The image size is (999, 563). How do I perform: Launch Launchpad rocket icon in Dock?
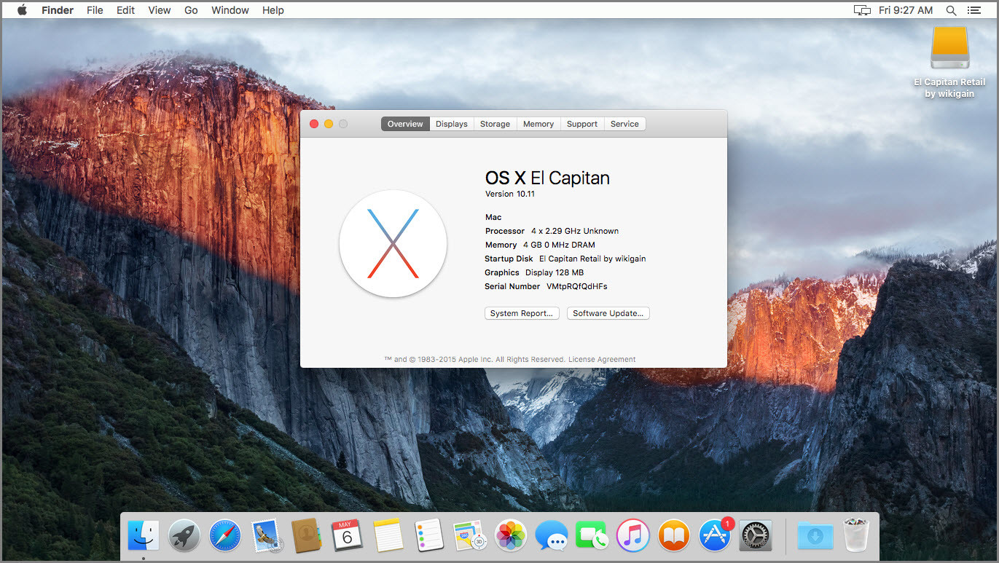point(184,536)
